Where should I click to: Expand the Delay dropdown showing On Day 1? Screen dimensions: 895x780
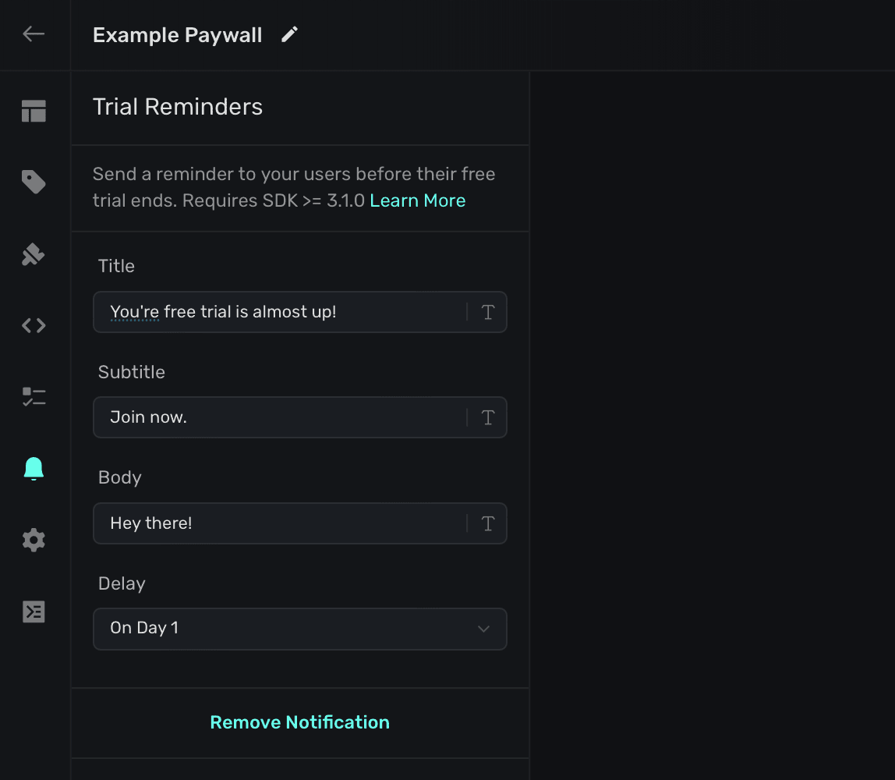coord(288,629)
